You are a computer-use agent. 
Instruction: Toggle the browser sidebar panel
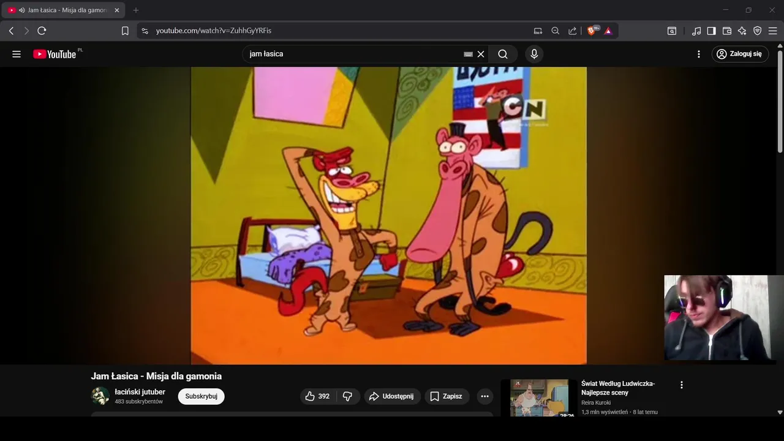pos(712,31)
